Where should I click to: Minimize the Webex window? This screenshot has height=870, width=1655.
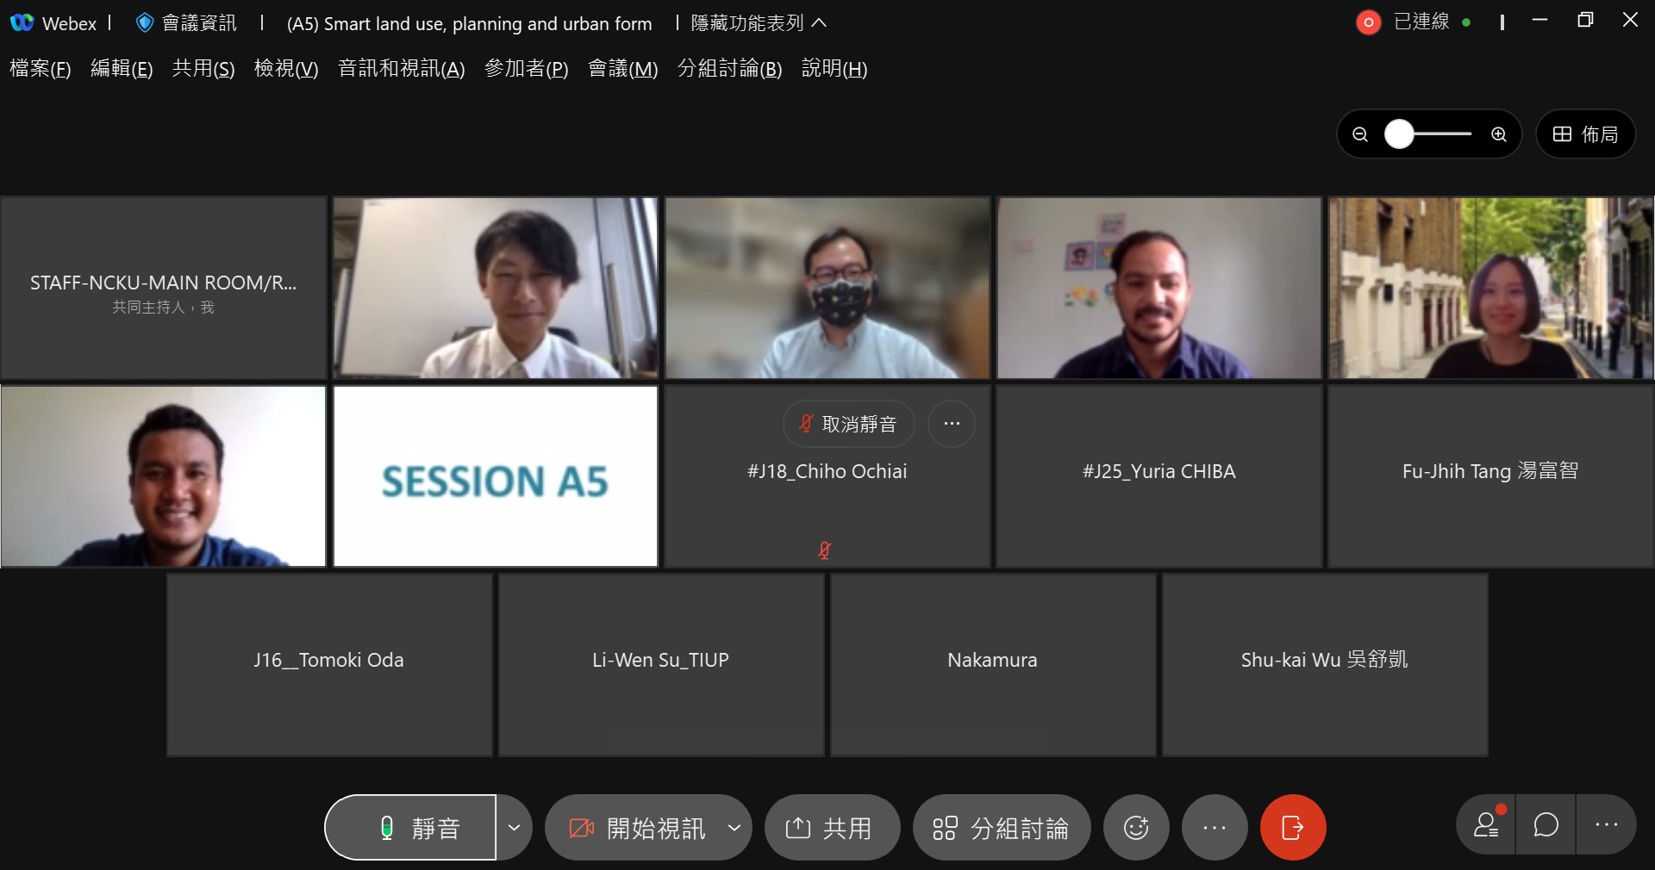[1540, 20]
